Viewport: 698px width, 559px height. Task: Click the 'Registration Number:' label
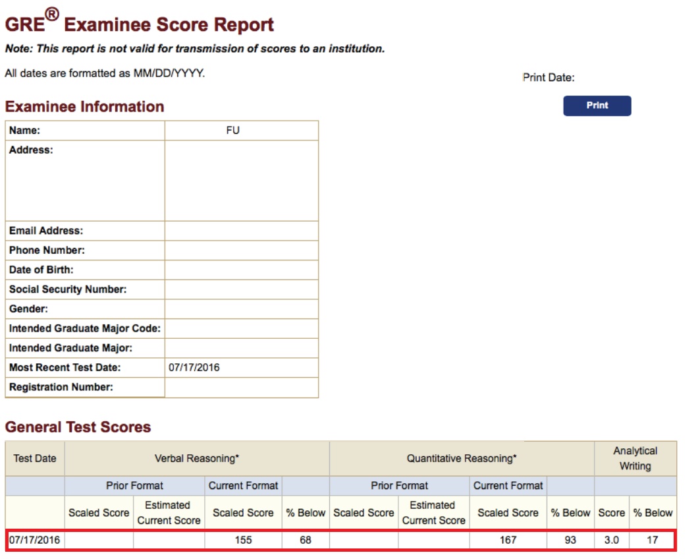click(x=61, y=387)
